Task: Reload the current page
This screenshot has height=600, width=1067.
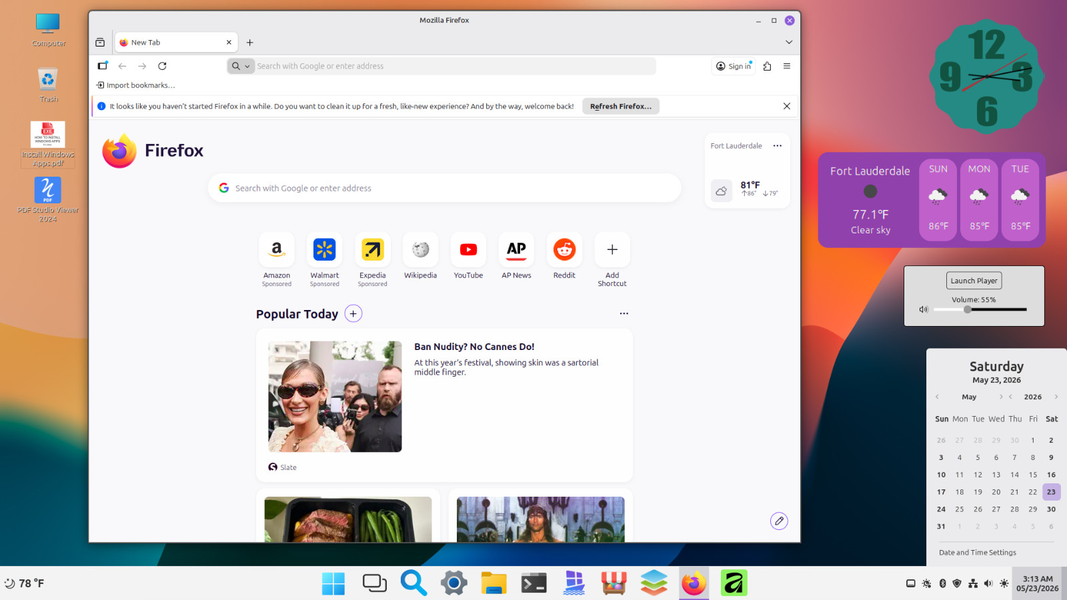Action: 162,66
